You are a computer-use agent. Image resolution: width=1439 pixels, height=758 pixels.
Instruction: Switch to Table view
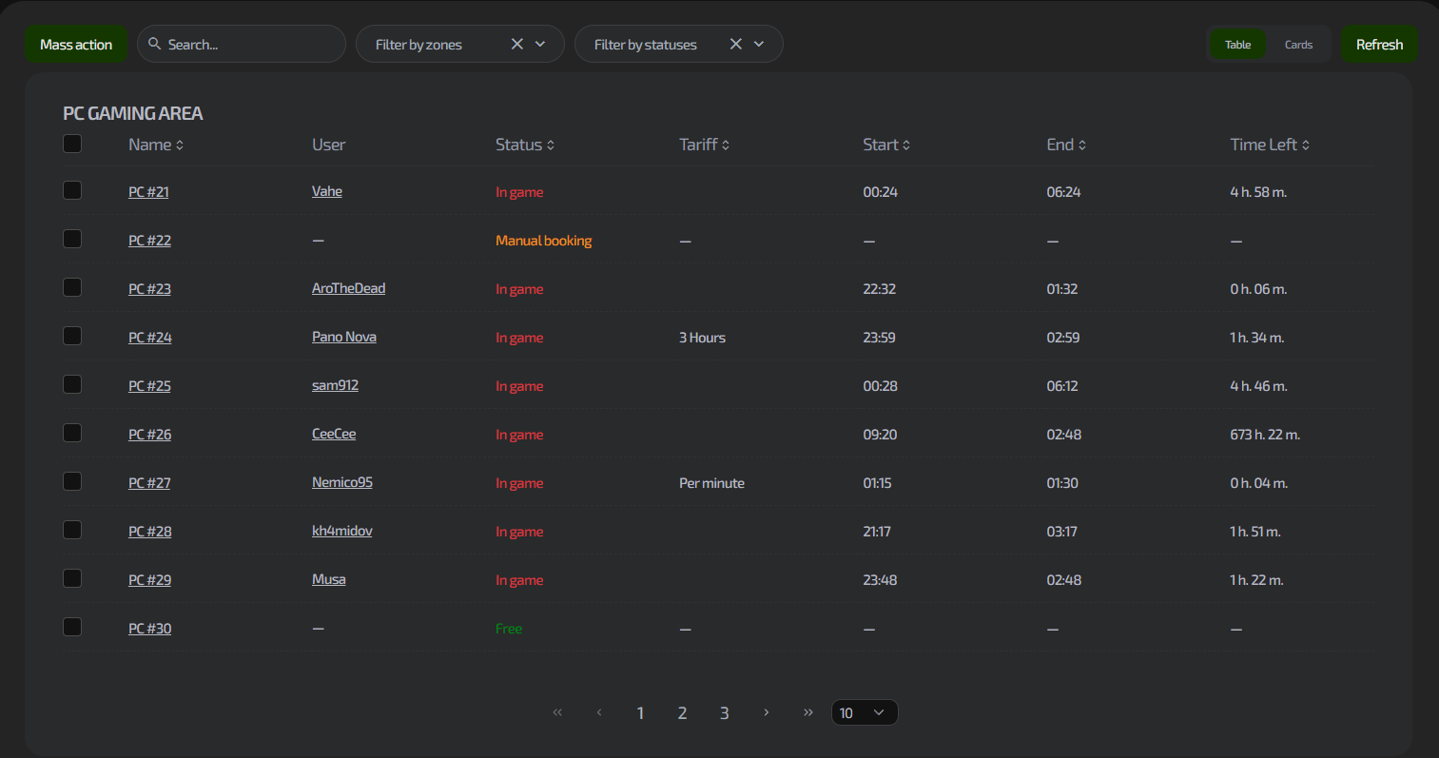(1237, 45)
